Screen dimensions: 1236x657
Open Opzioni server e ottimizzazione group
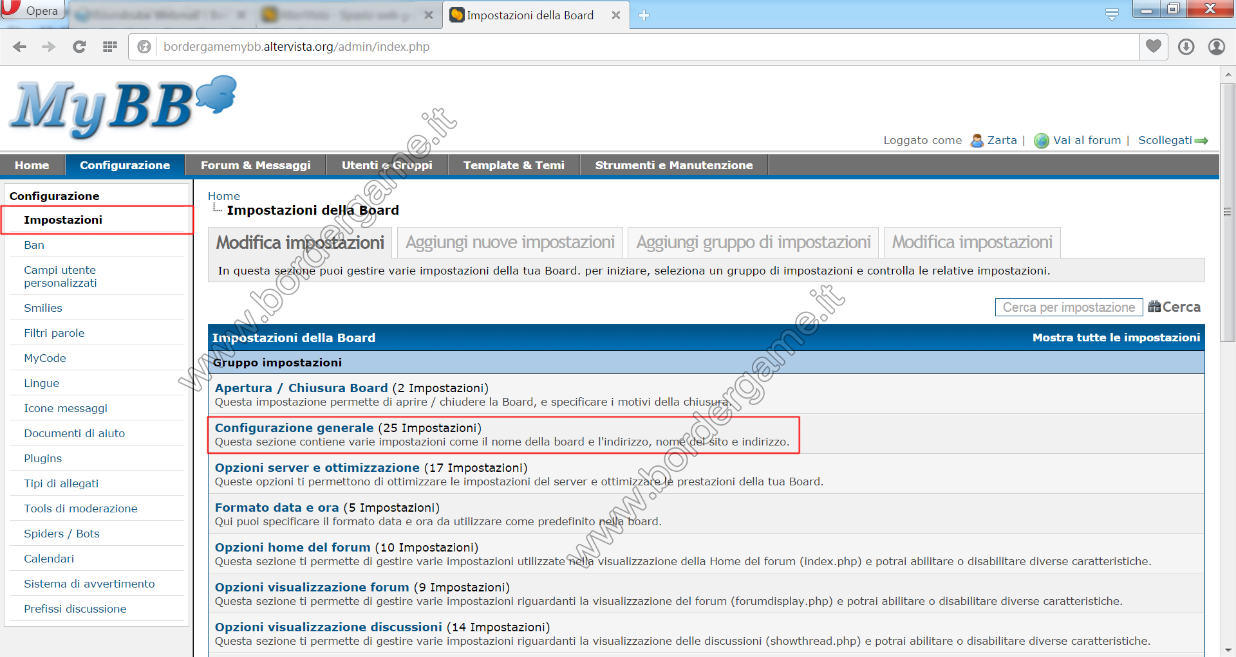pyautogui.click(x=317, y=467)
